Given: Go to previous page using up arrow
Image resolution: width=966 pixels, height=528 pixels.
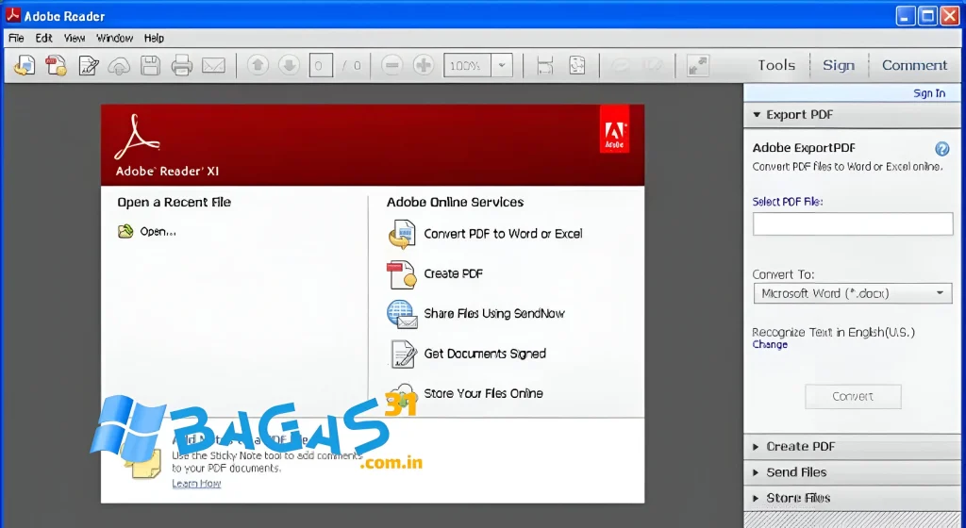Looking at the screenshot, I should tap(258, 65).
